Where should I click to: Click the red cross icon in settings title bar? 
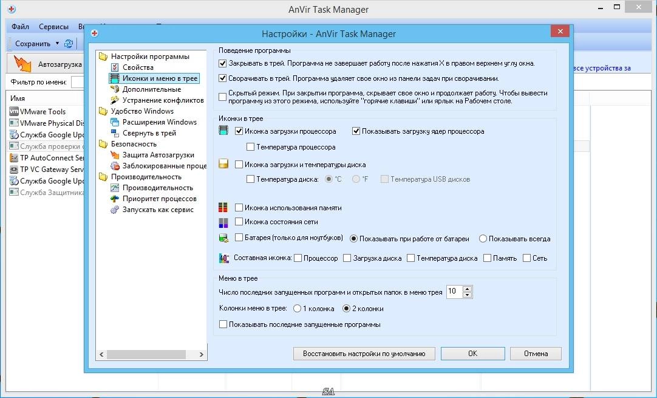(x=95, y=33)
